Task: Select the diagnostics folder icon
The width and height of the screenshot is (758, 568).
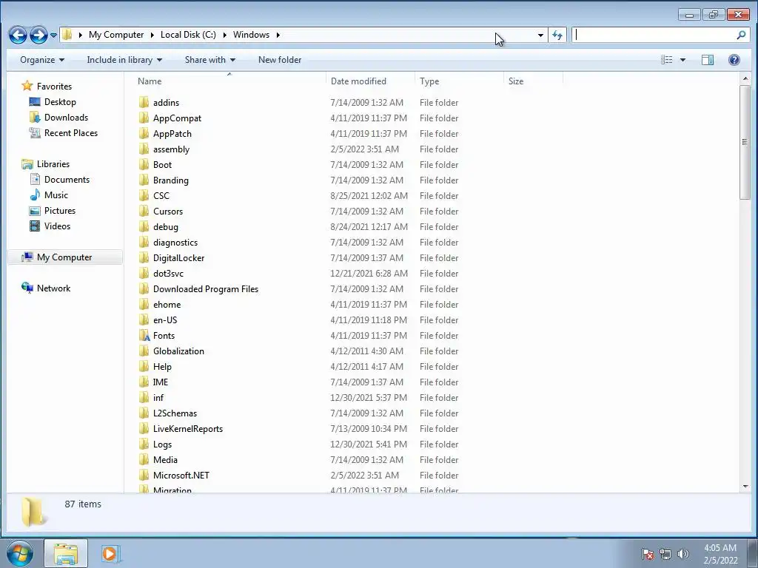Action: point(144,243)
